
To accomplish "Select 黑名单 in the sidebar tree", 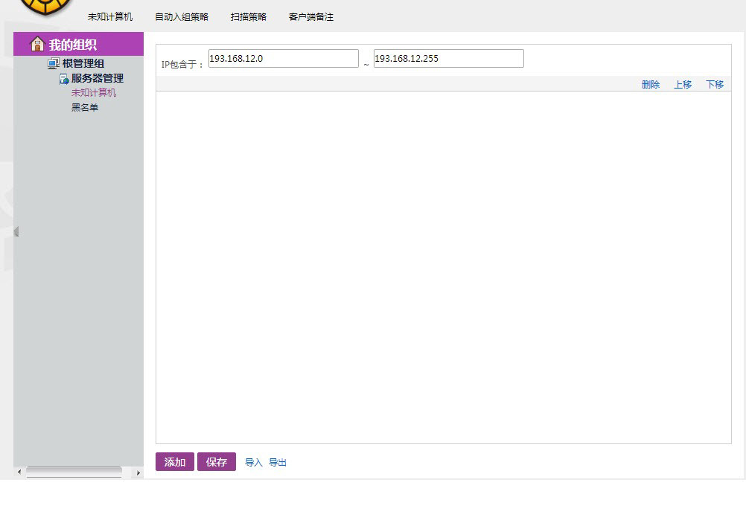I will coord(85,108).
